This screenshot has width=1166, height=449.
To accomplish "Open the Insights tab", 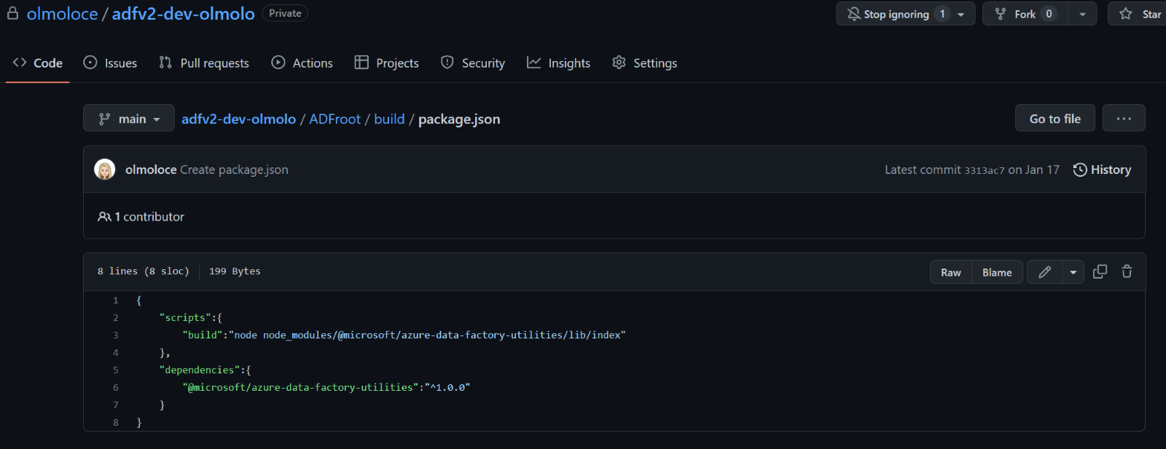I will pyautogui.click(x=559, y=63).
